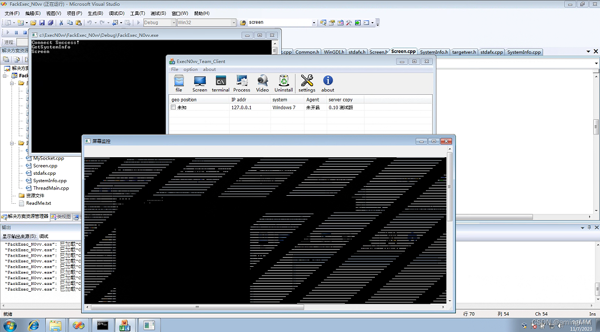The height and width of the screenshot is (332, 600).
Task: Open the Win32 platform dropdown
Action: pyautogui.click(x=234, y=23)
